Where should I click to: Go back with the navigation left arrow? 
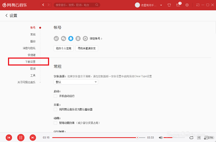[x=43, y=5]
